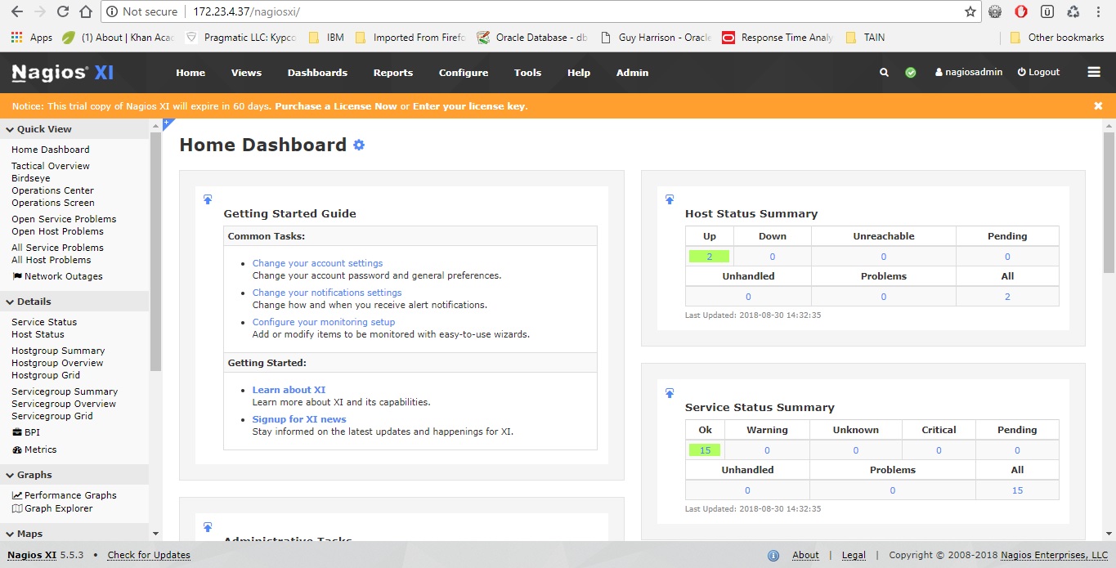Open the Admin menu
This screenshot has width=1116, height=568.
click(632, 73)
